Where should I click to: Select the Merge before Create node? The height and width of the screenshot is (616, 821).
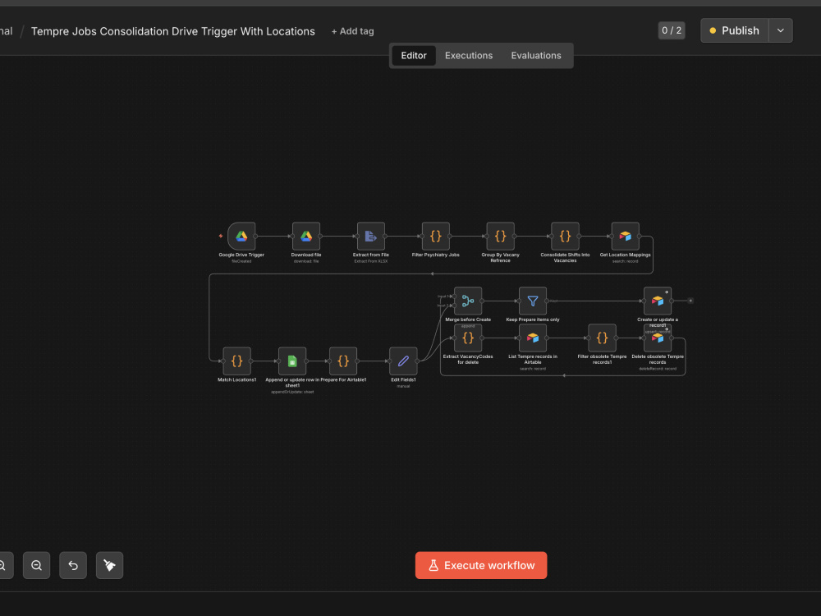(468, 301)
